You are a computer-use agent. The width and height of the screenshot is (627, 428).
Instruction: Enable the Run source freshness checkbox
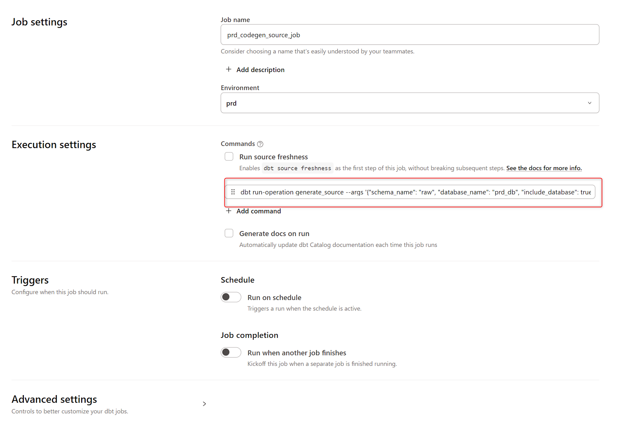point(229,156)
